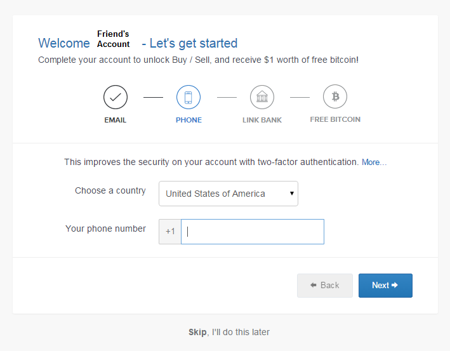Click the Email checkmark step icon

click(116, 97)
